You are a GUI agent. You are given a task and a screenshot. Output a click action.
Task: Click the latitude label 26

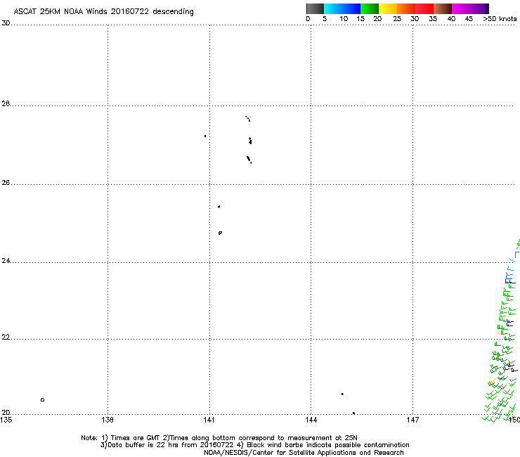click(x=6, y=183)
